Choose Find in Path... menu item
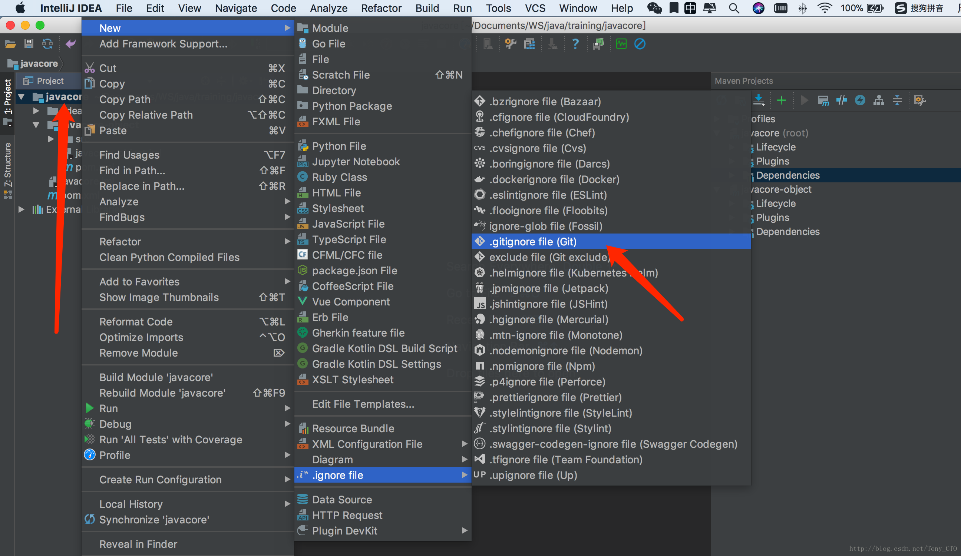The width and height of the screenshot is (961, 556). [x=188, y=171]
